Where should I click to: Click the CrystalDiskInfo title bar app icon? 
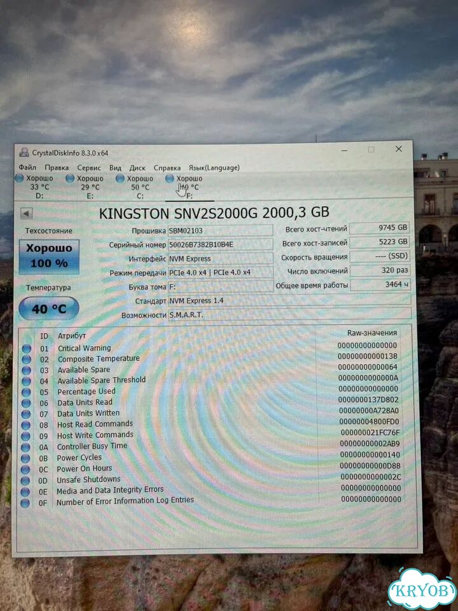24,152
